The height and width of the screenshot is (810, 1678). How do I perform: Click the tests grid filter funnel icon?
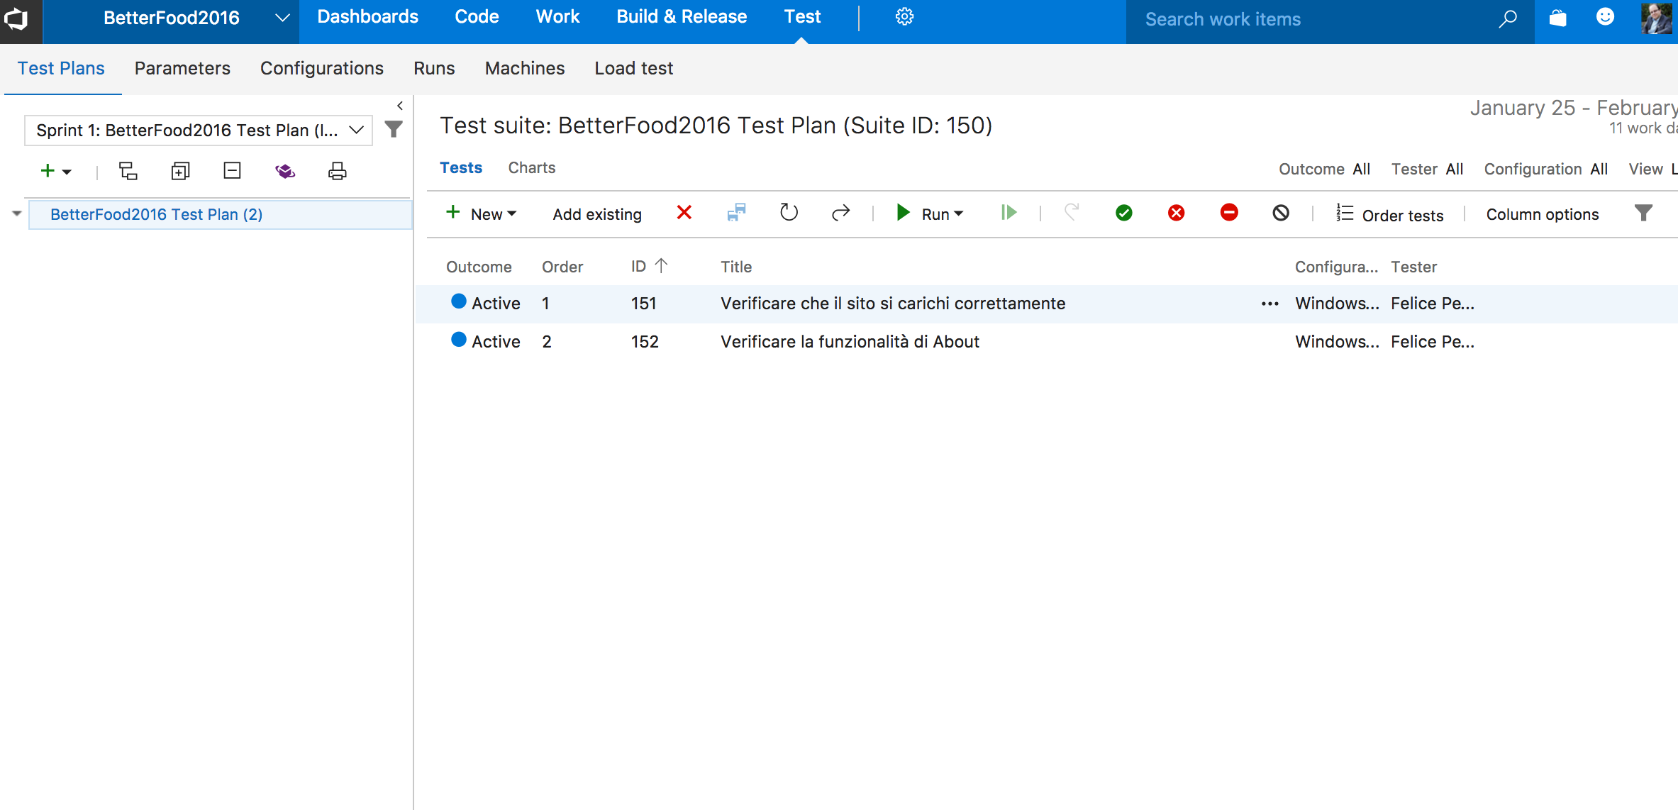point(1644,213)
